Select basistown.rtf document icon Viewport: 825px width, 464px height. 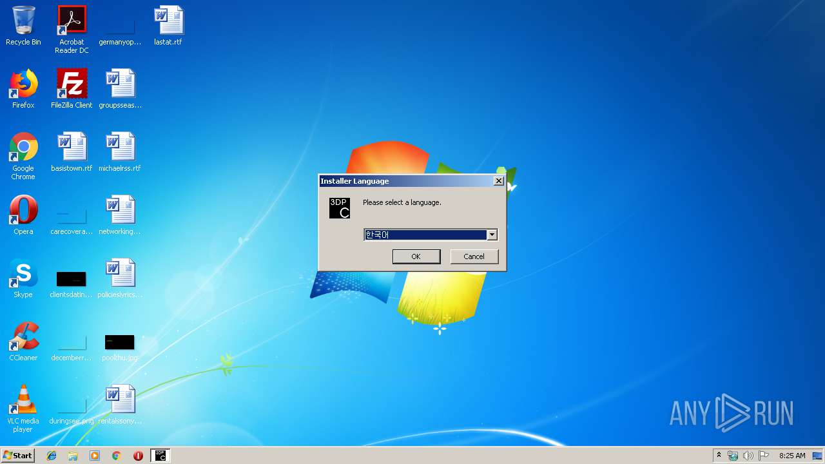[x=72, y=152]
